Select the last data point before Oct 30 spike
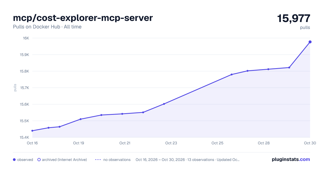The image size is (323, 169). 289,68
